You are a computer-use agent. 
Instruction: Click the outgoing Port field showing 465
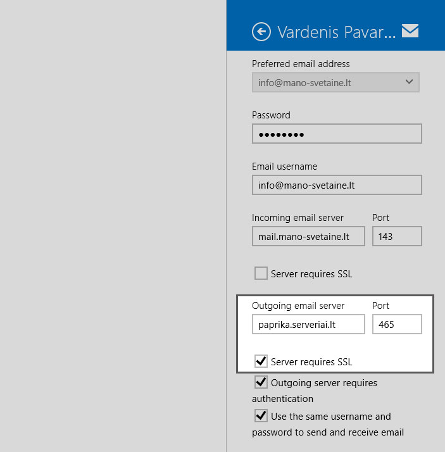(x=397, y=325)
